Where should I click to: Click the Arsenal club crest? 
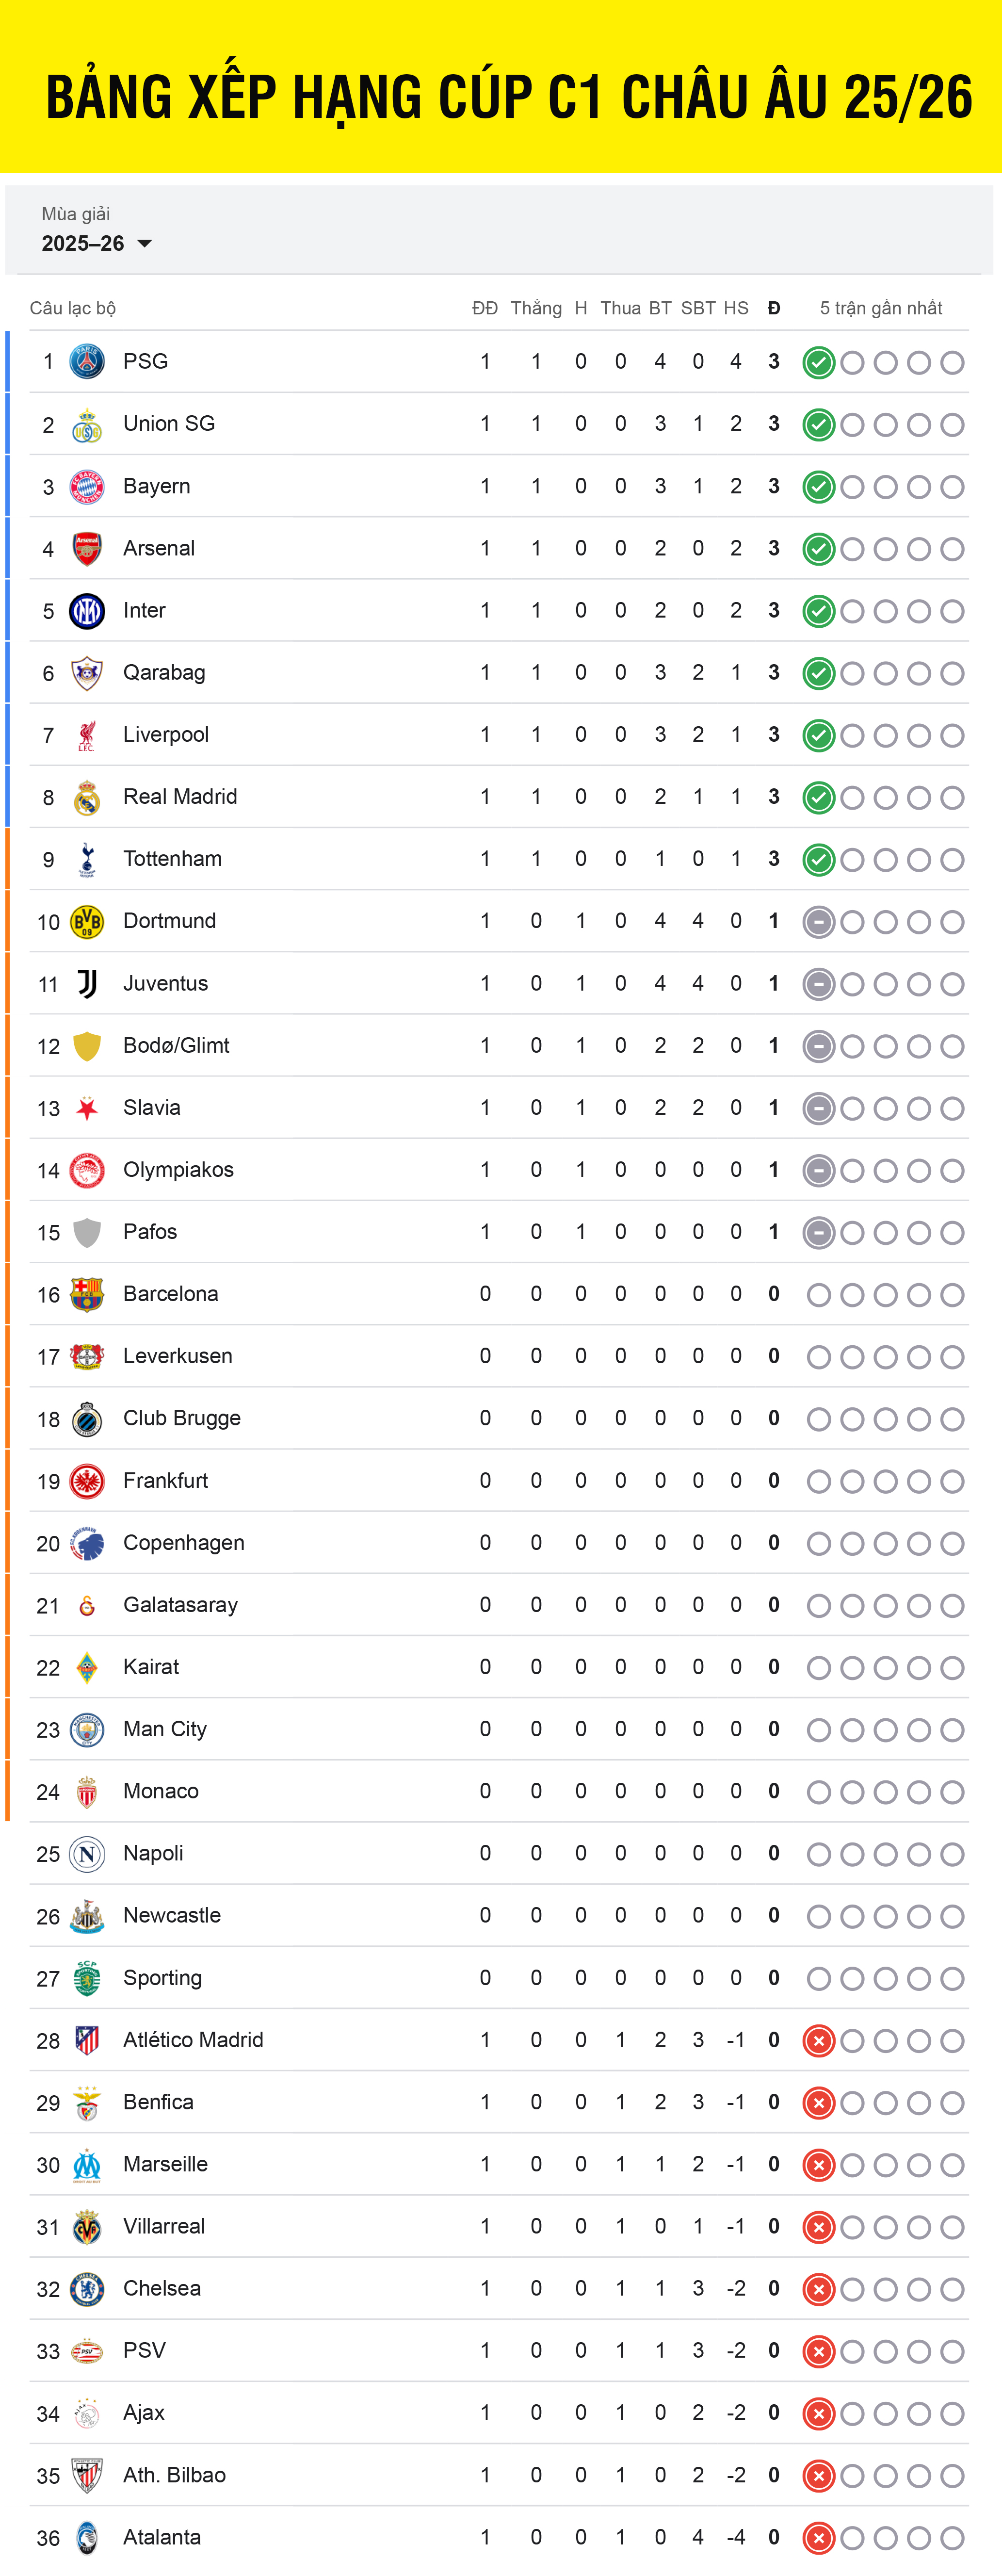(87, 548)
